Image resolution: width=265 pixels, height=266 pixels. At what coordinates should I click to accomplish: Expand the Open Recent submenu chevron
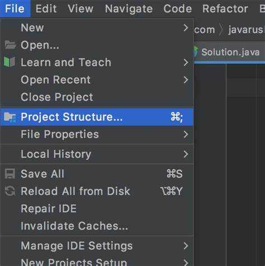[x=186, y=80]
